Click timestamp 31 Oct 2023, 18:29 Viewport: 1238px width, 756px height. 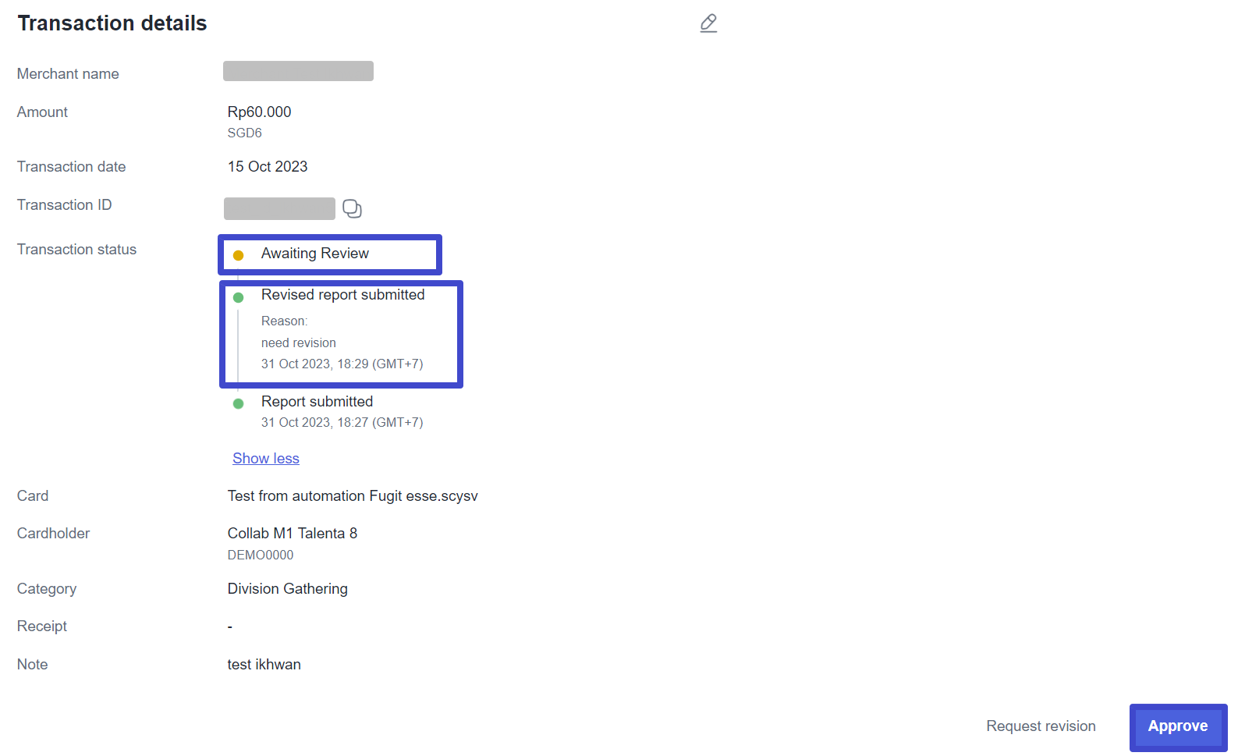click(x=342, y=364)
